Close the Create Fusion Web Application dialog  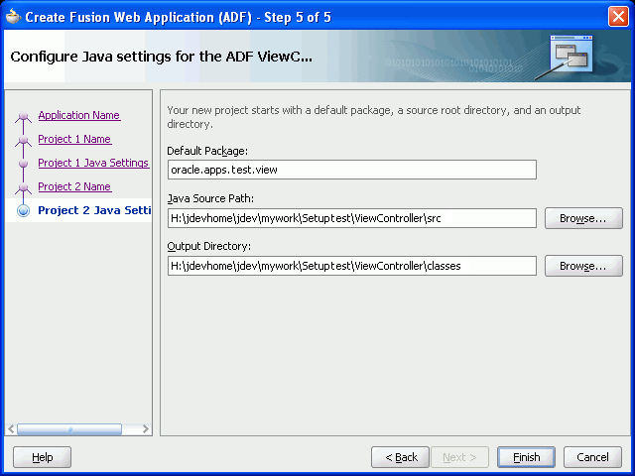point(618,17)
